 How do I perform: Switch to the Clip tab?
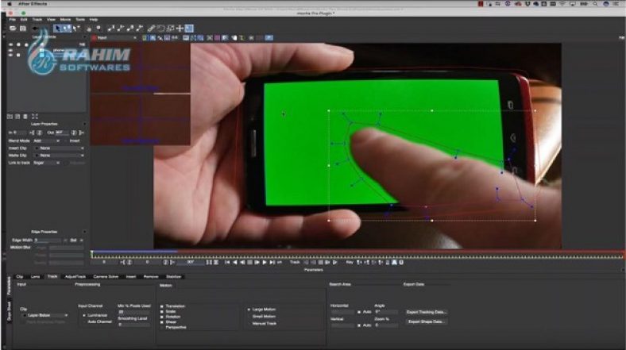(x=20, y=277)
